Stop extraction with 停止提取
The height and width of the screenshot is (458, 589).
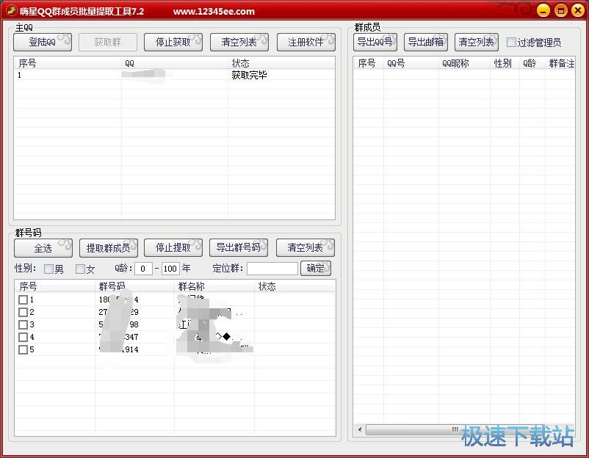pyautogui.click(x=173, y=248)
